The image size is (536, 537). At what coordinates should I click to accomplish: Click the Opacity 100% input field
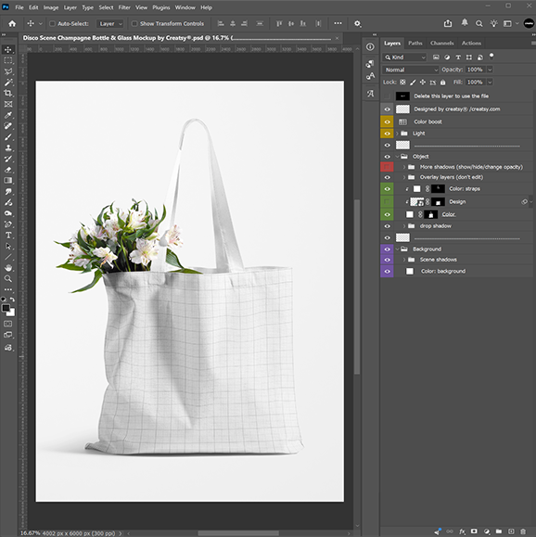[x=476, y=70]
